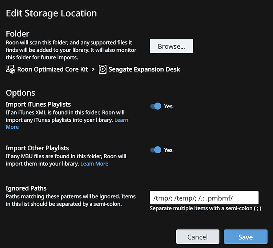
Task: Click the semi-colon separator hint under field
Action: (x=205, y=208)
